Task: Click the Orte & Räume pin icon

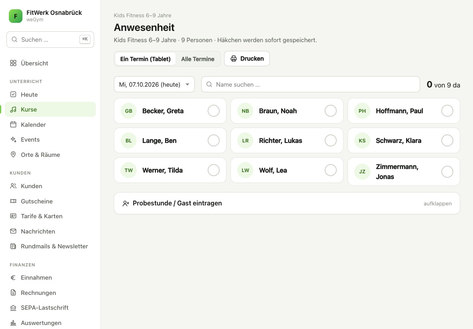Action: pos(13,154)
